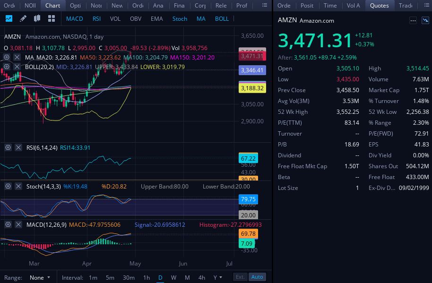Open the Analysis tab
Screen dimensions: 432x283
[x=158, y=6]
